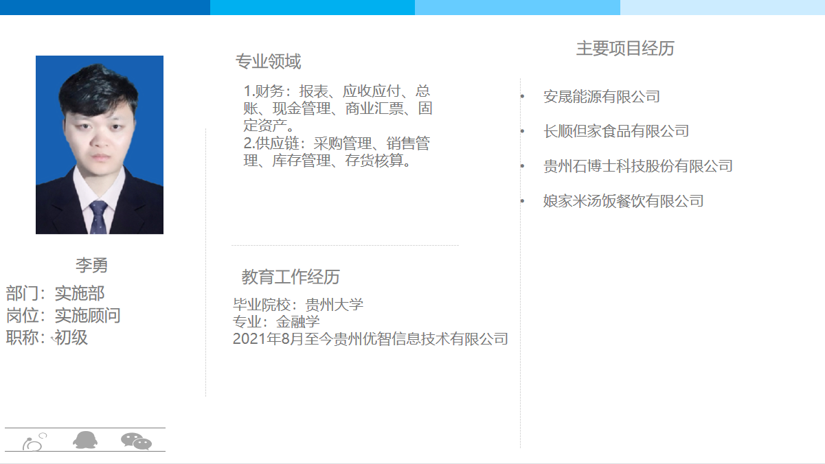Select the 娘家米汤饭餐饮有限公司 list item

tap(623, 201)
